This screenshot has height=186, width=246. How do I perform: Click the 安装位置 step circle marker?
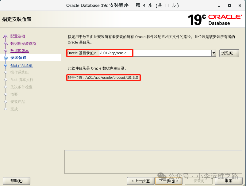(x=6, y=58)
